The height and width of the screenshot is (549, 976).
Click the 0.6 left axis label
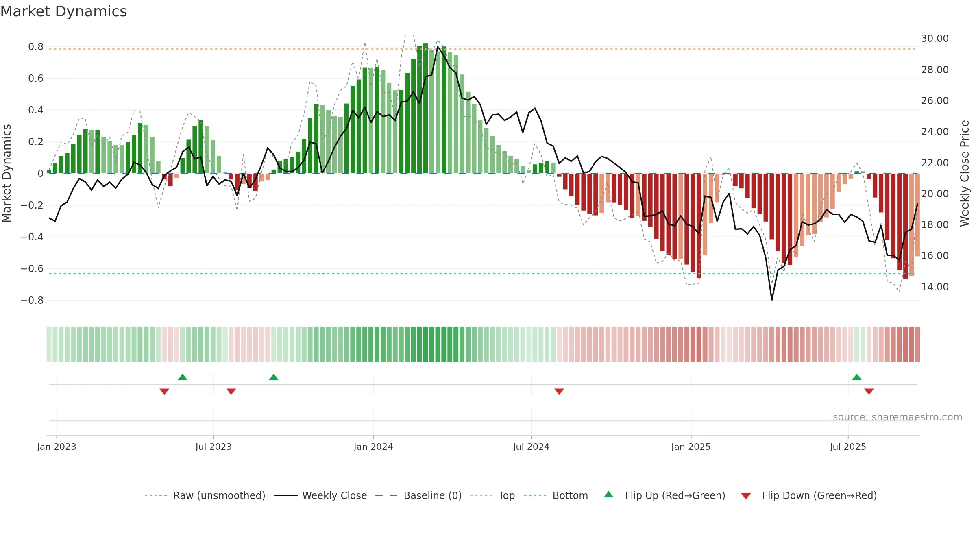point(36,78)
